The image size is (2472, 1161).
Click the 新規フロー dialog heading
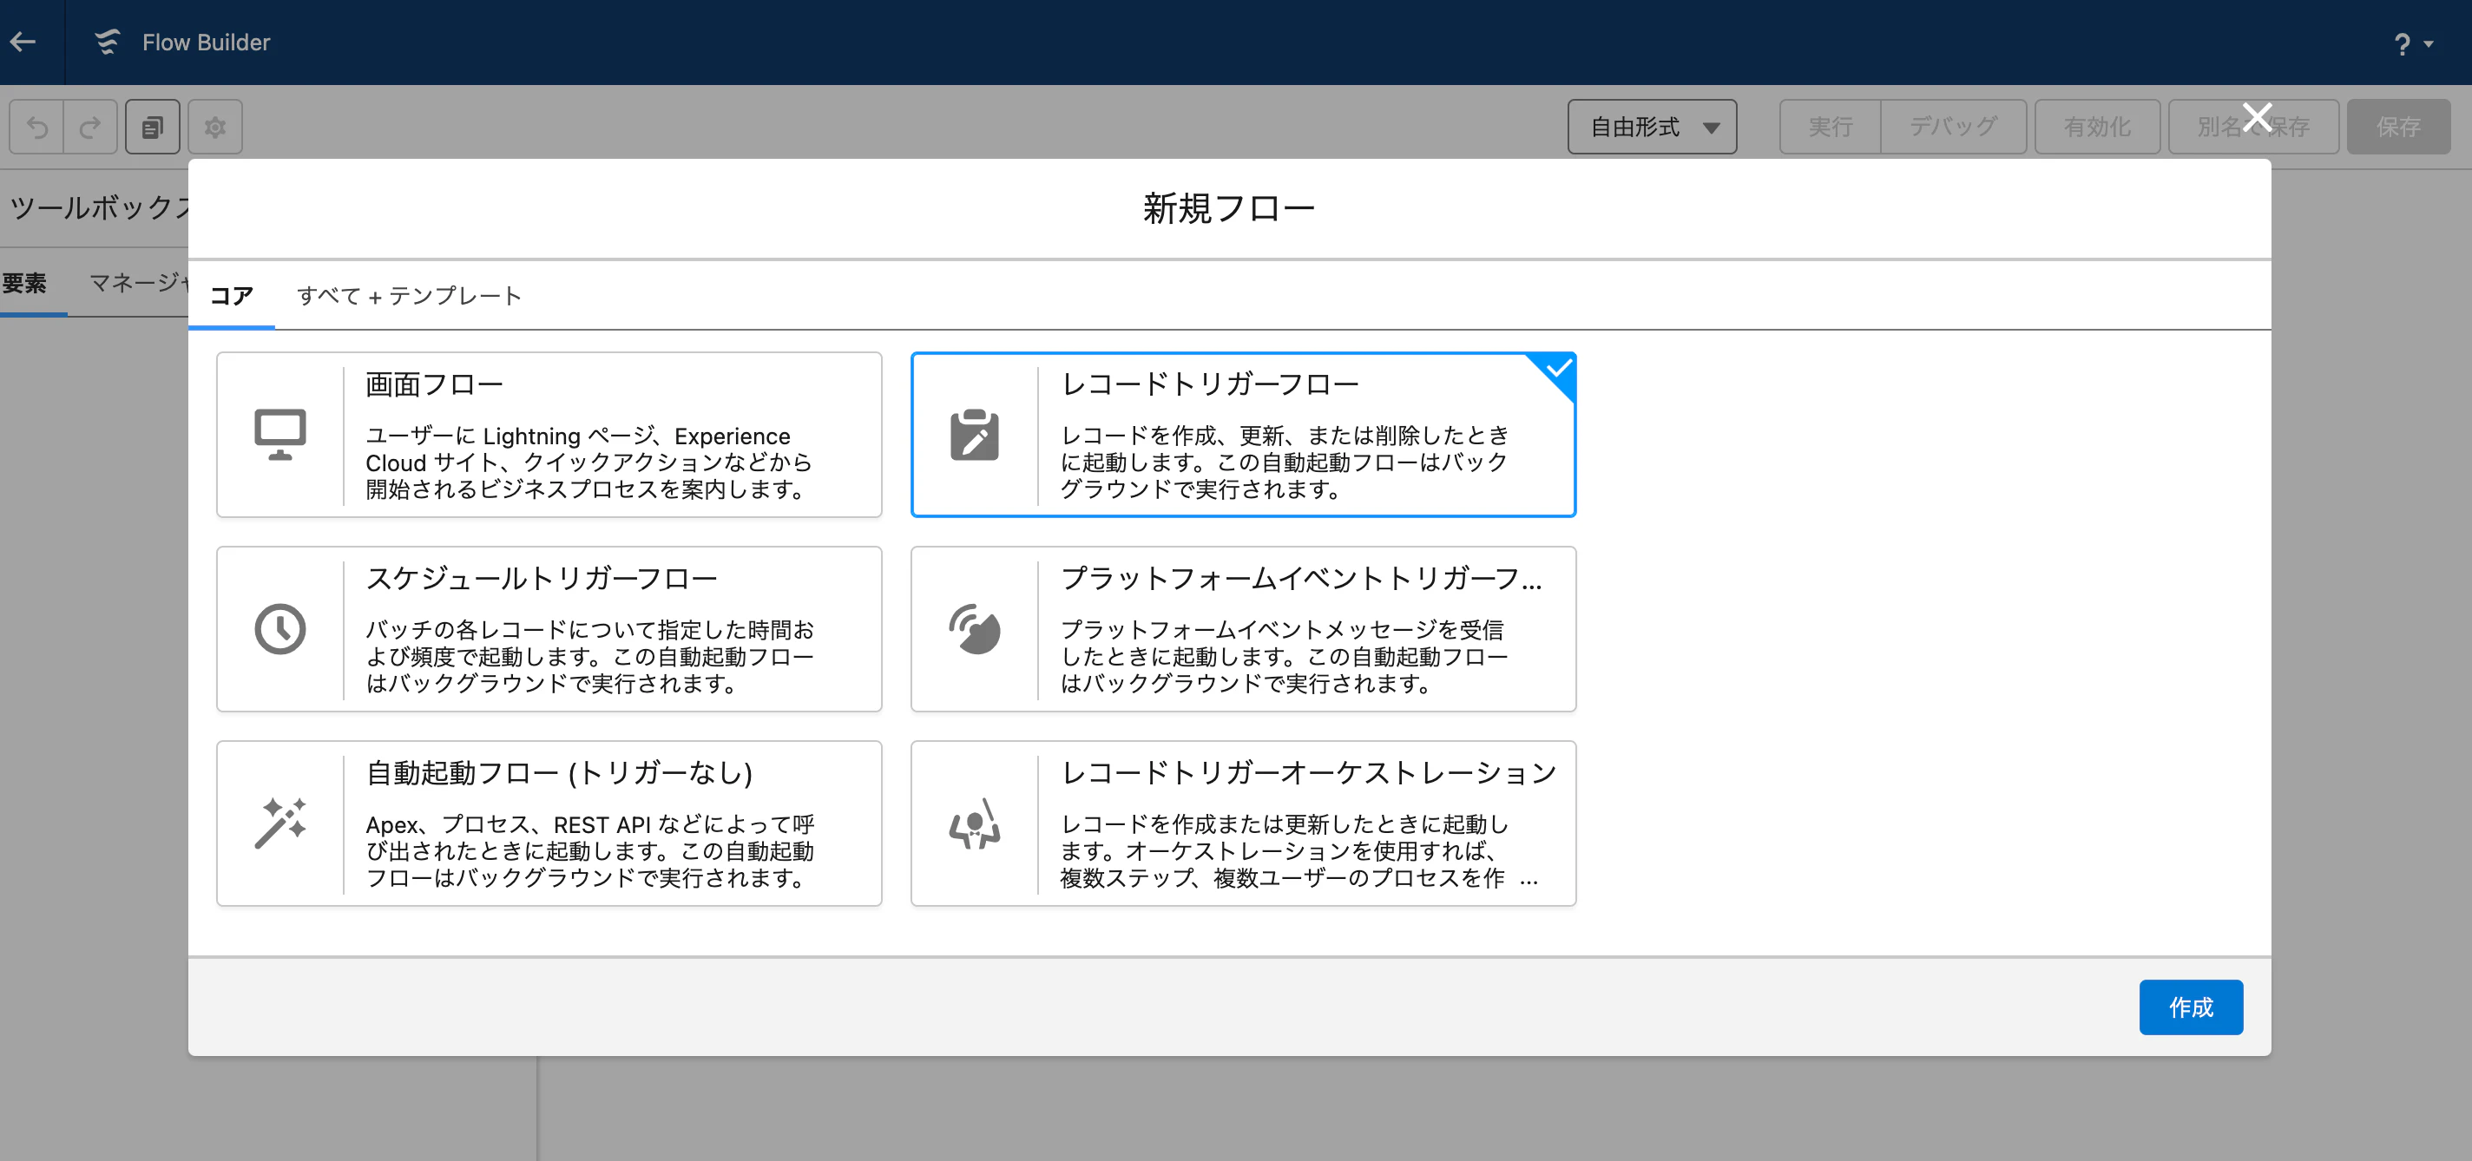point(1229,208)
